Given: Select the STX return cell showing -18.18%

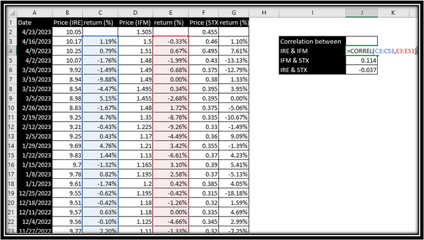Looking at the screenshot, I should pyautogui.click(x=234, y=193).
